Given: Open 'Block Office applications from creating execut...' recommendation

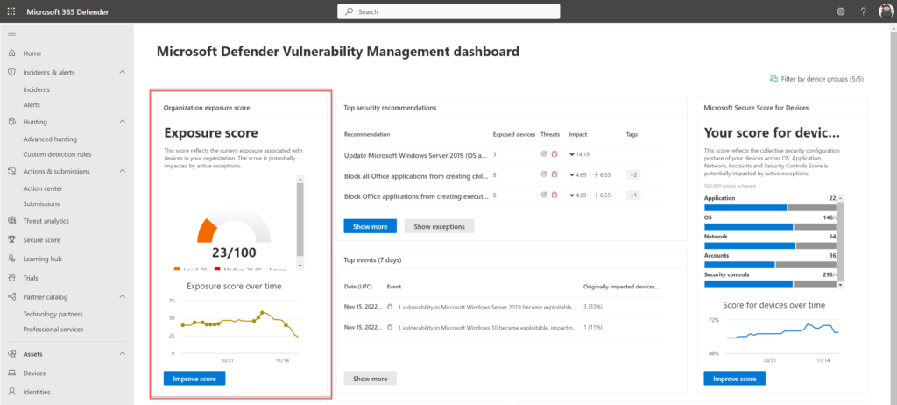Looking at the screenshot, I should (x=416, y=195).
